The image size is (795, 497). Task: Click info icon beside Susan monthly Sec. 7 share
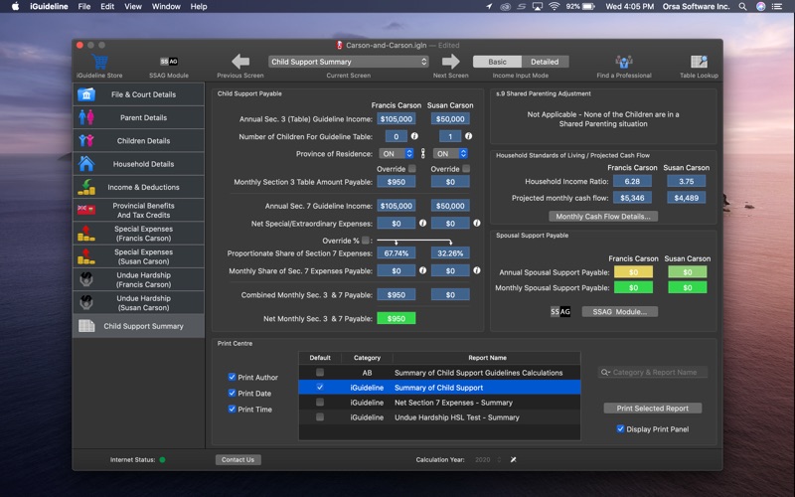click(x=477, y=270)
